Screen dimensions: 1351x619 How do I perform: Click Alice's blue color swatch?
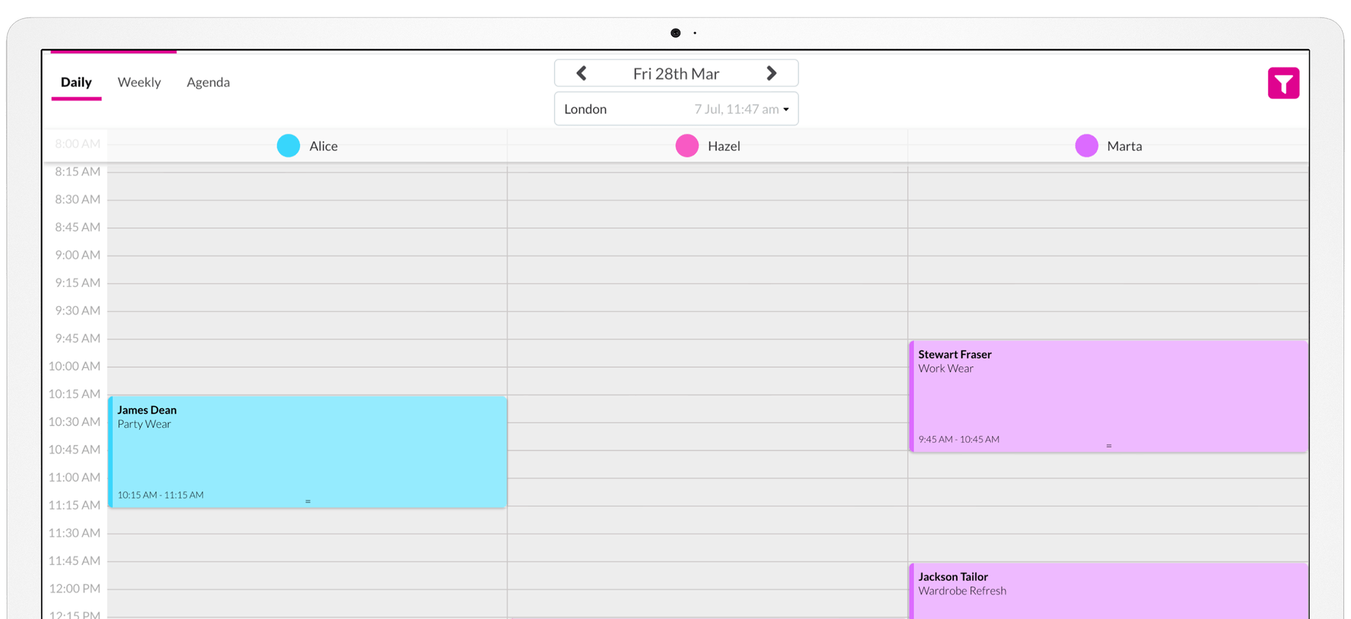pos(288,145)
